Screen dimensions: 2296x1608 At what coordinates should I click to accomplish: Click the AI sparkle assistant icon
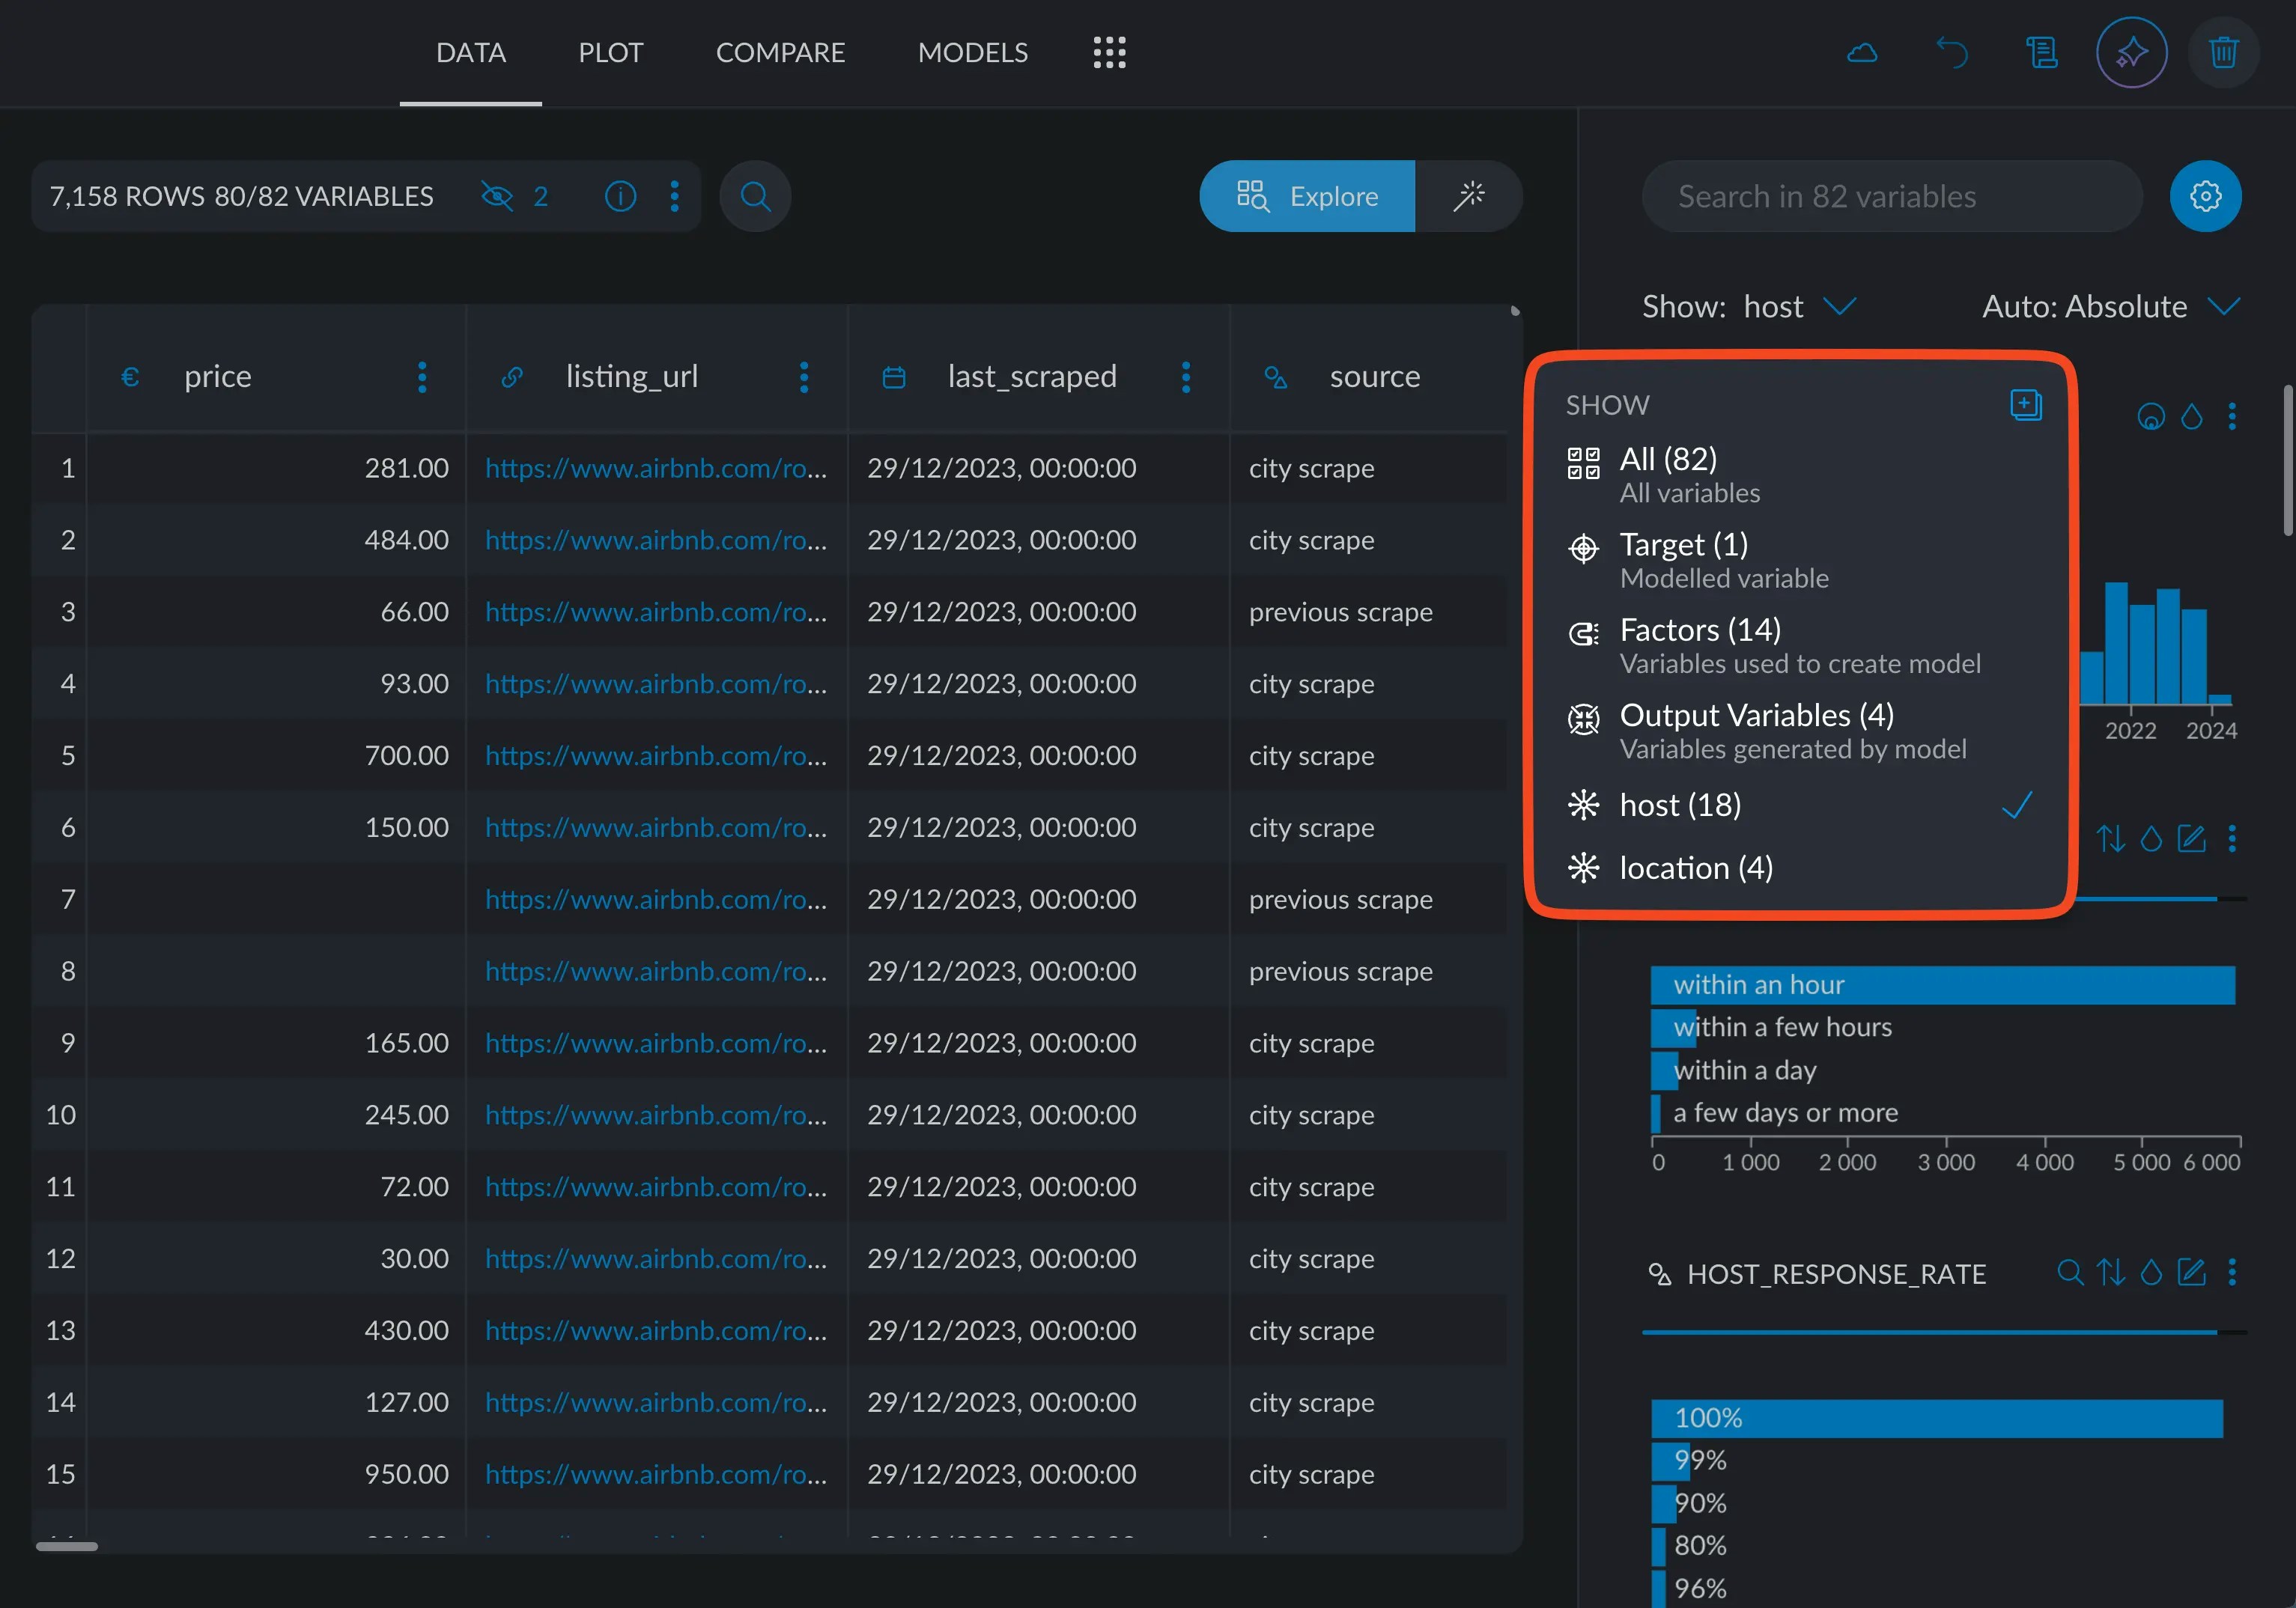click(x=2131, y=53)
